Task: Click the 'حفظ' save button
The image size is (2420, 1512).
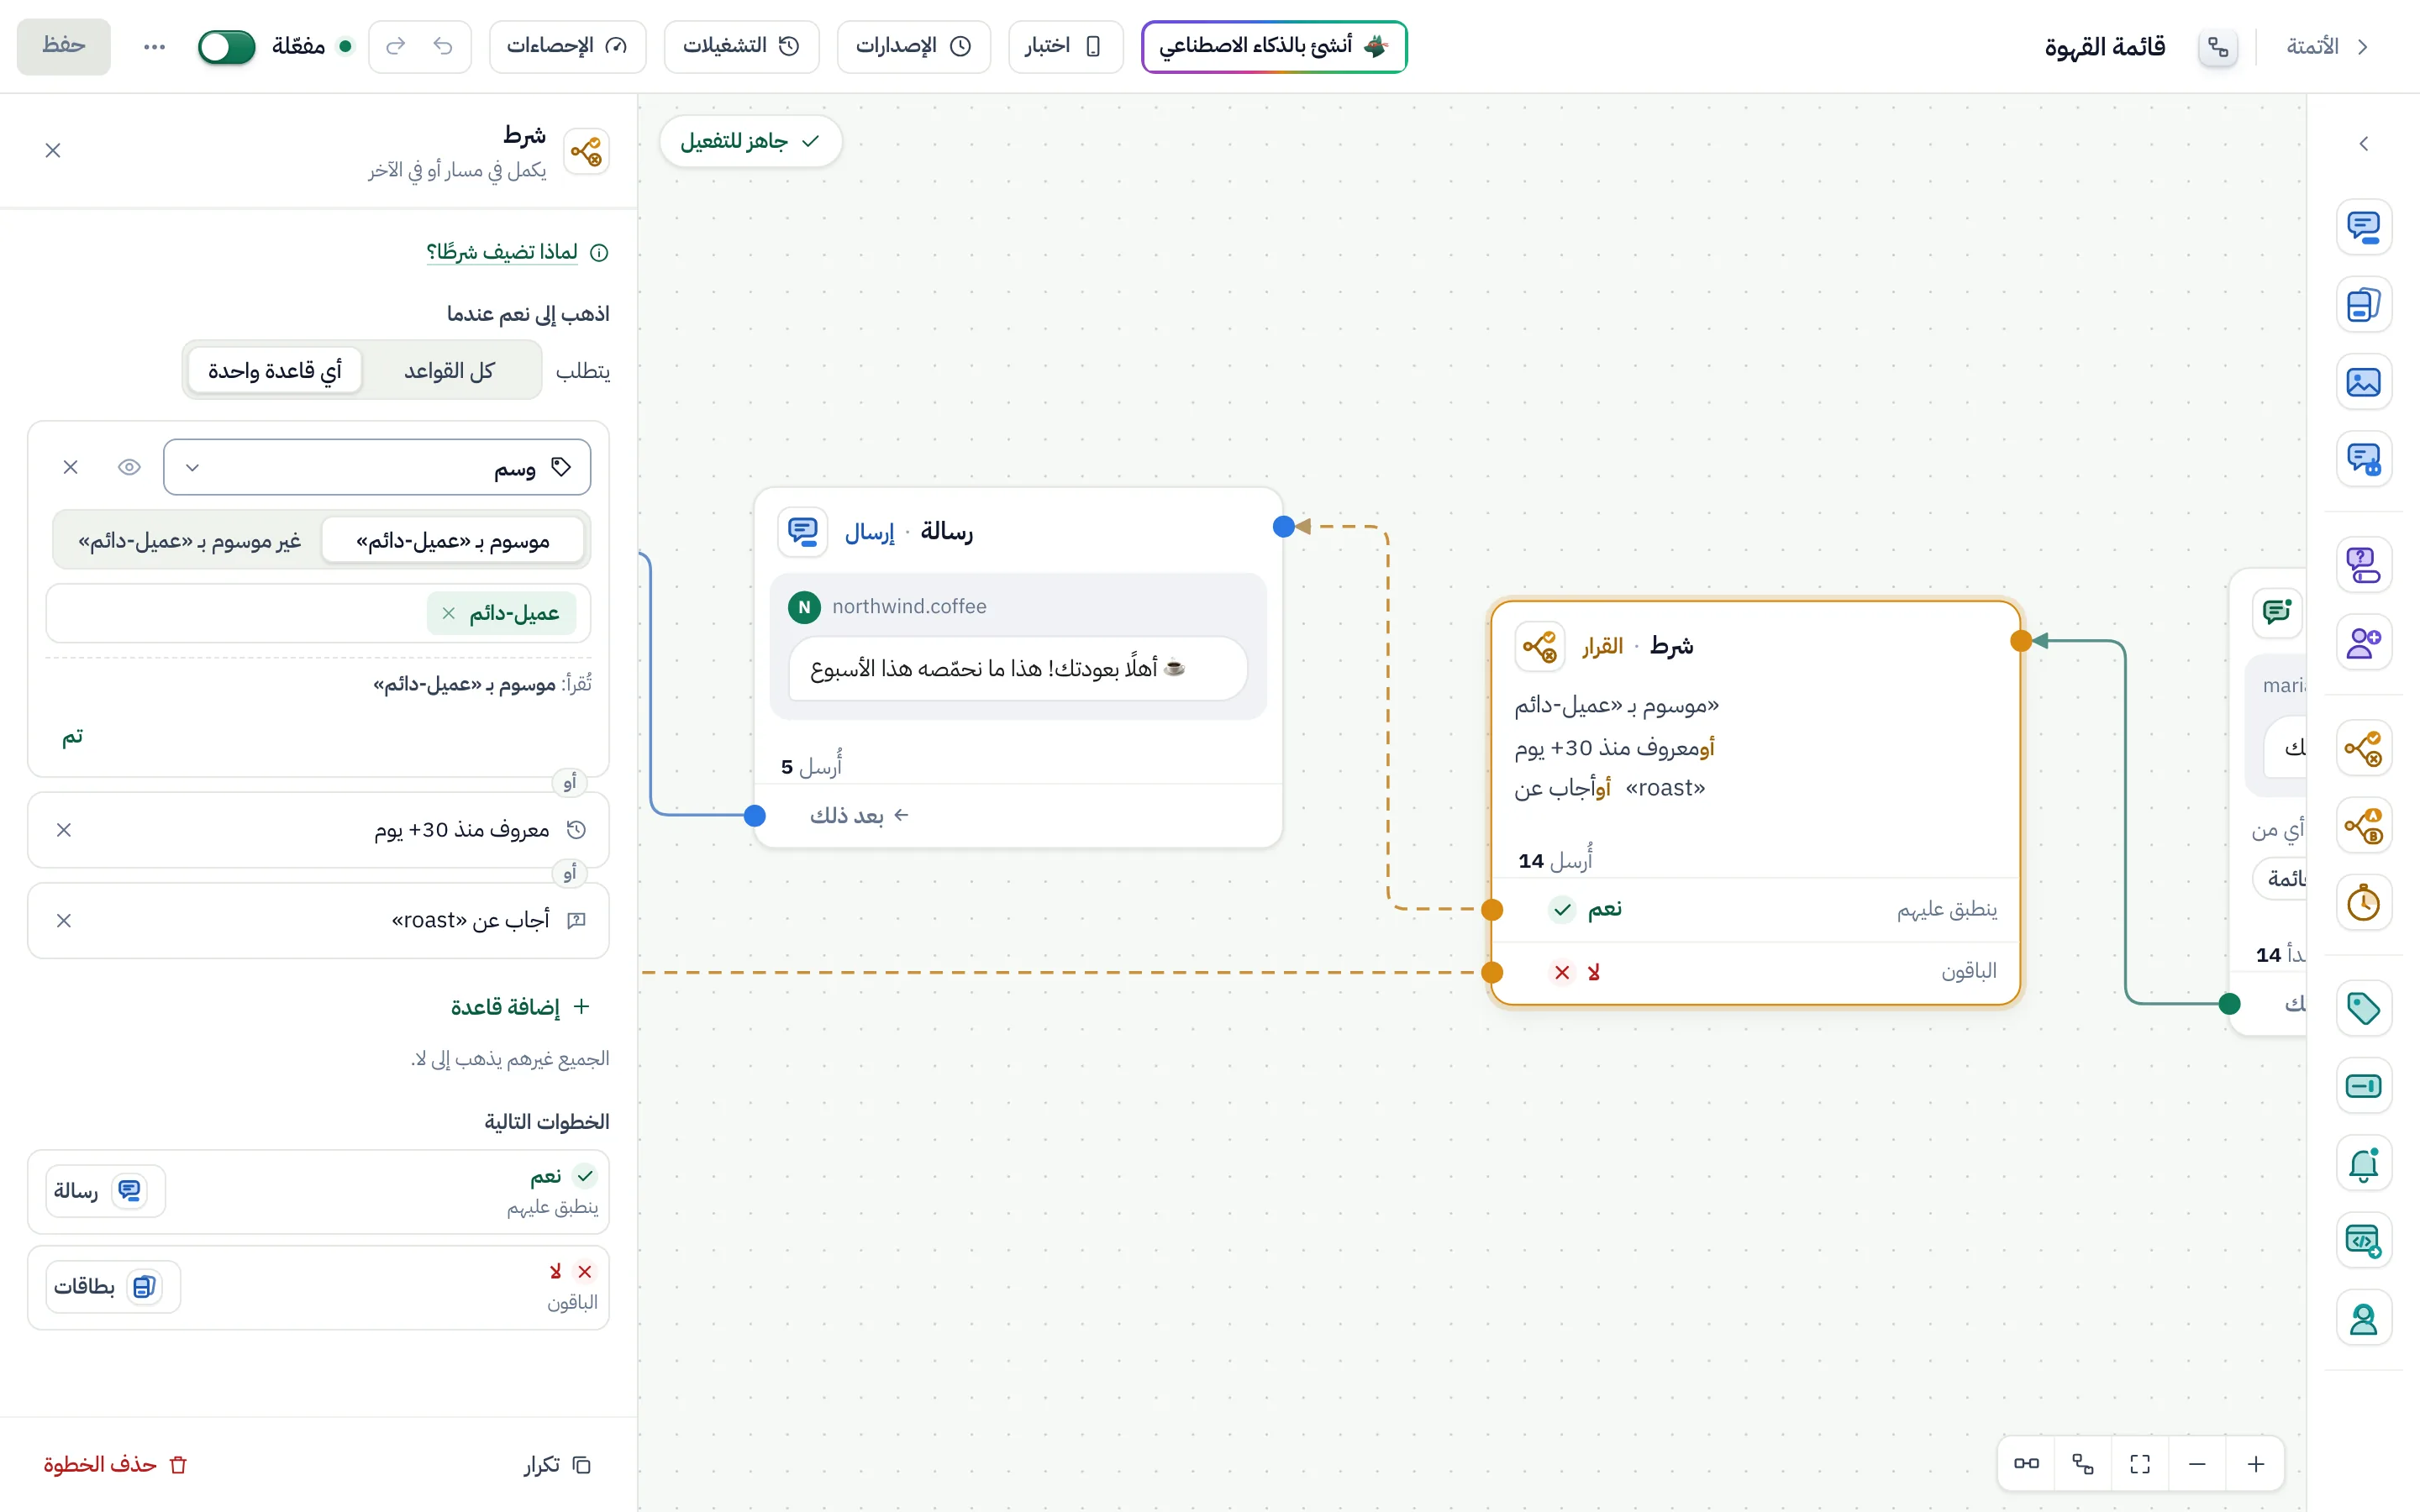Action: pos(64,46)
